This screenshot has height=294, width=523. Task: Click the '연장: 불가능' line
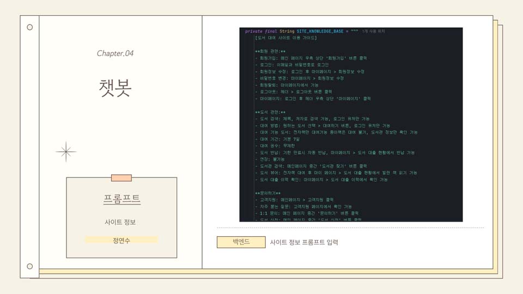coord(270,160)
